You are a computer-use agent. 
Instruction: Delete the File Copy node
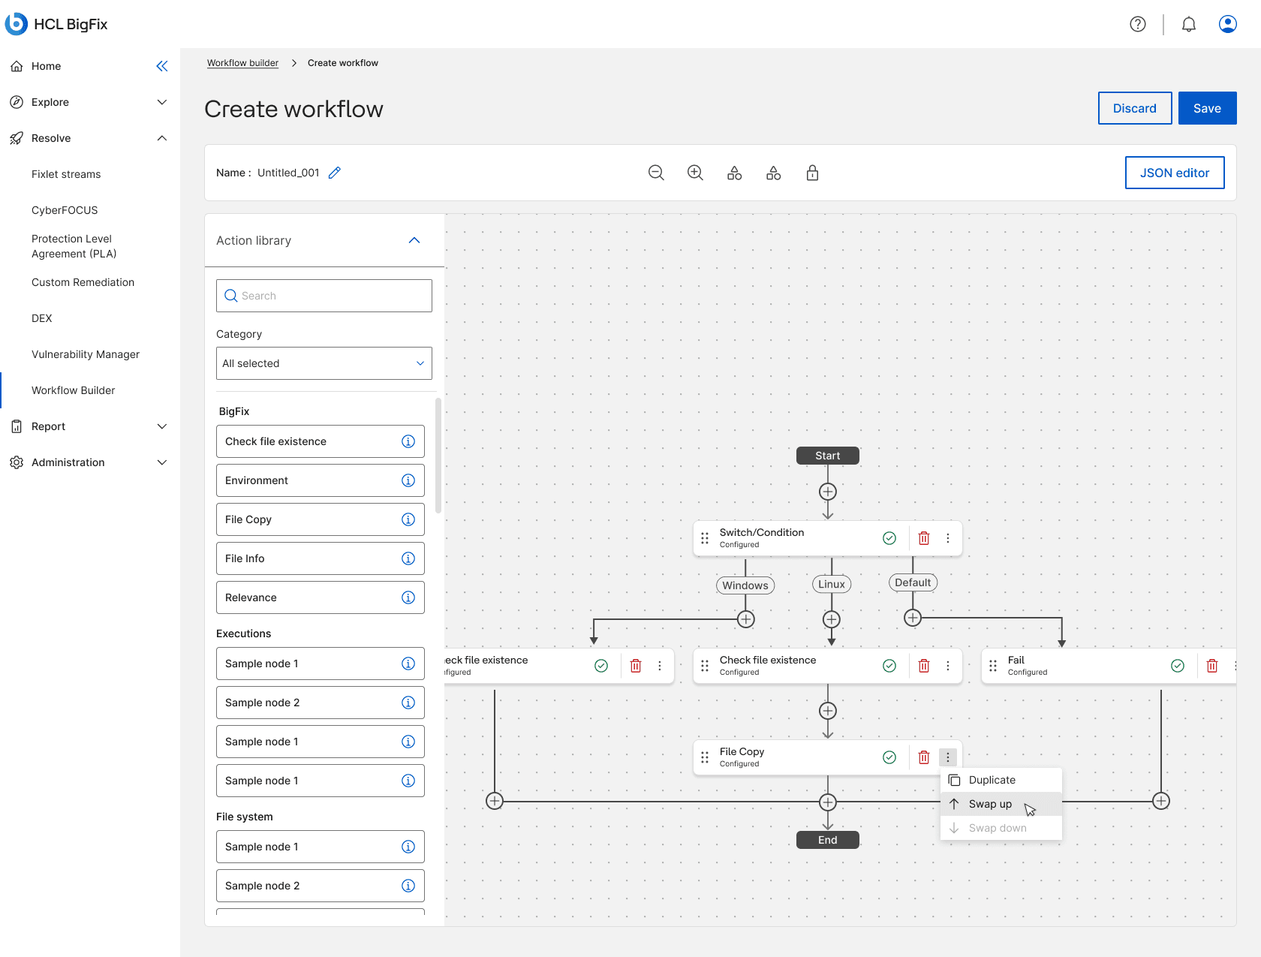coord(924,757)
